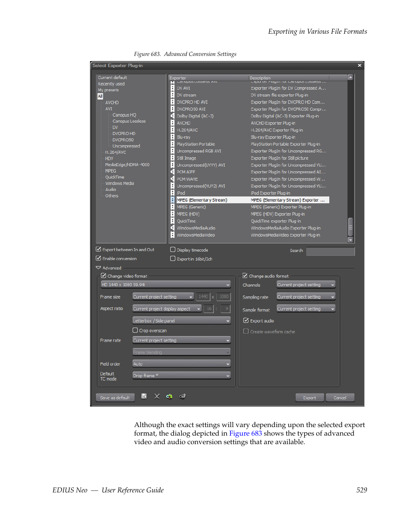Open the Aspect ratio dropdown
The height and width of the screenshot is (524, 408).
(167, 309)
